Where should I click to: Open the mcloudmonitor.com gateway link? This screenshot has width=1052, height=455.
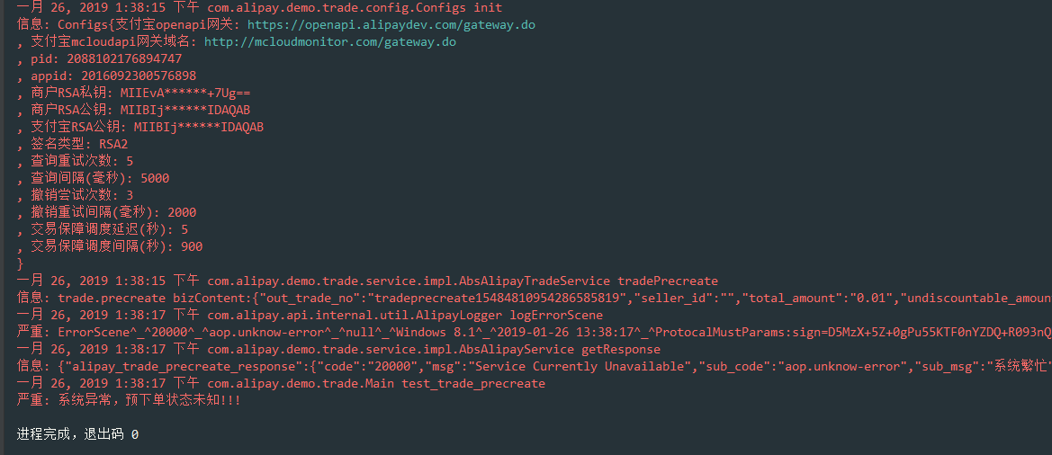pos(329,41)
